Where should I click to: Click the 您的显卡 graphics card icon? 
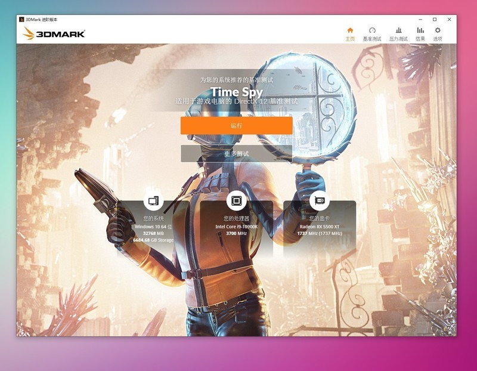point(320,201)
